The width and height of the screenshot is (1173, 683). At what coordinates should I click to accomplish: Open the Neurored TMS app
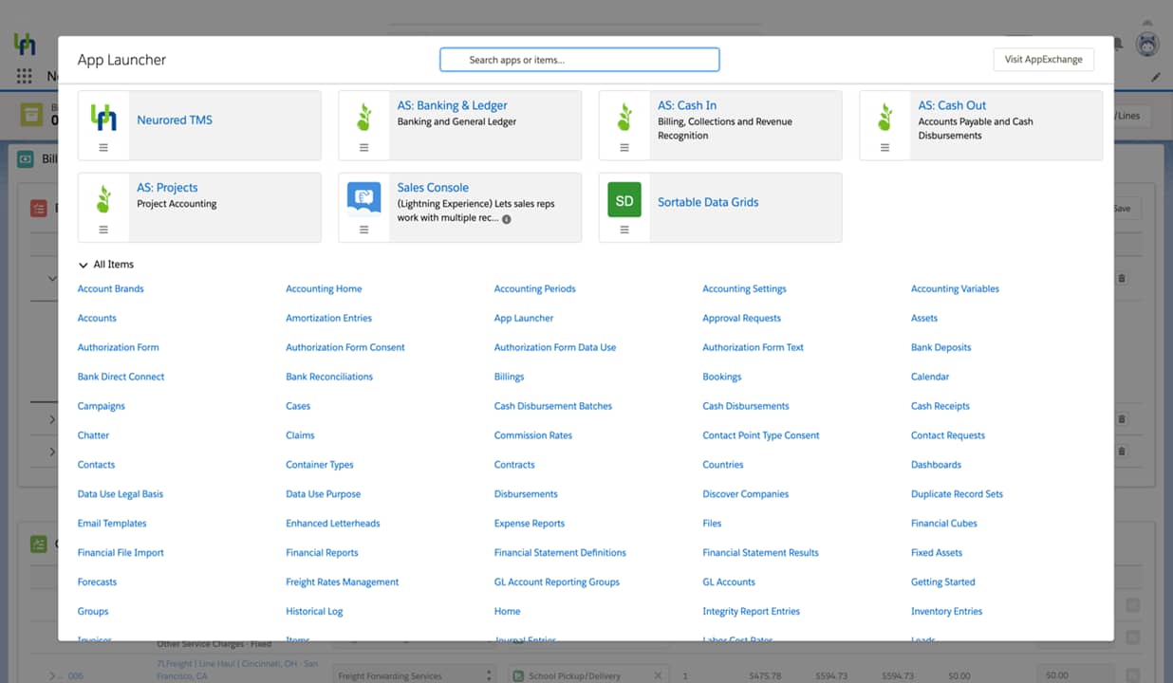(175, 120)
